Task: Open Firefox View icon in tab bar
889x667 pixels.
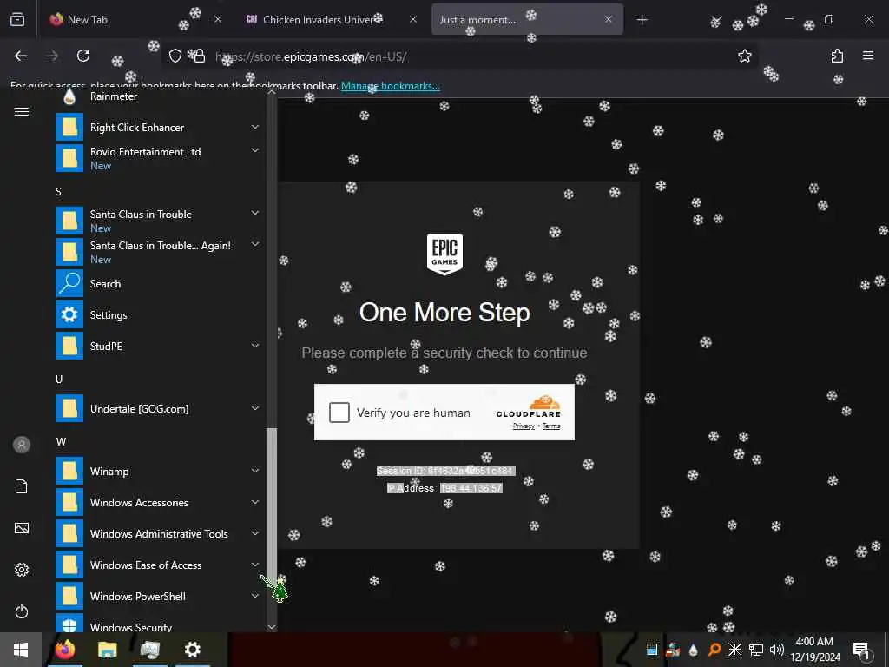Action: click(x=17, y=19)
